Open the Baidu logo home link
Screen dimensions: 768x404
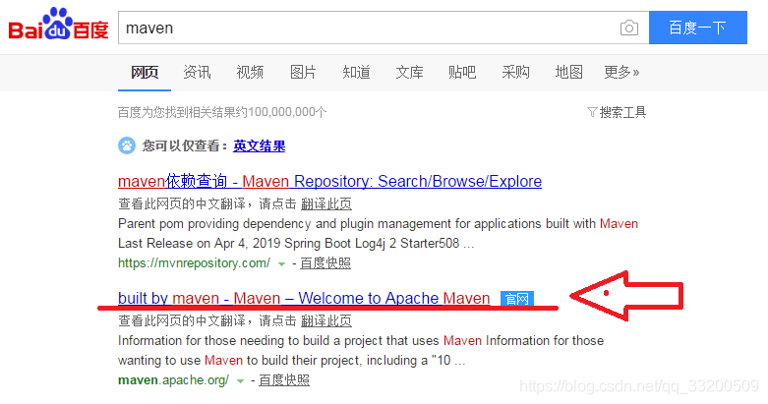click(58, 24)
